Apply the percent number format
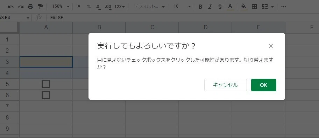Image resolution: width=319 pixels, height=138 pixels. click(89, 7)
